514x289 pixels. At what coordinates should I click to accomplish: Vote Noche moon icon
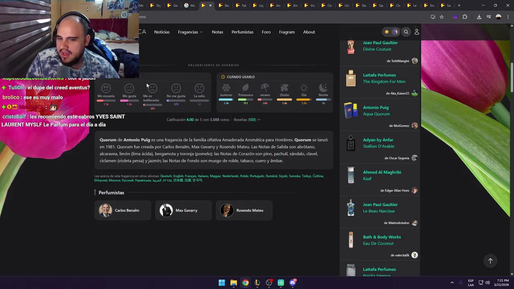point(323,88)
